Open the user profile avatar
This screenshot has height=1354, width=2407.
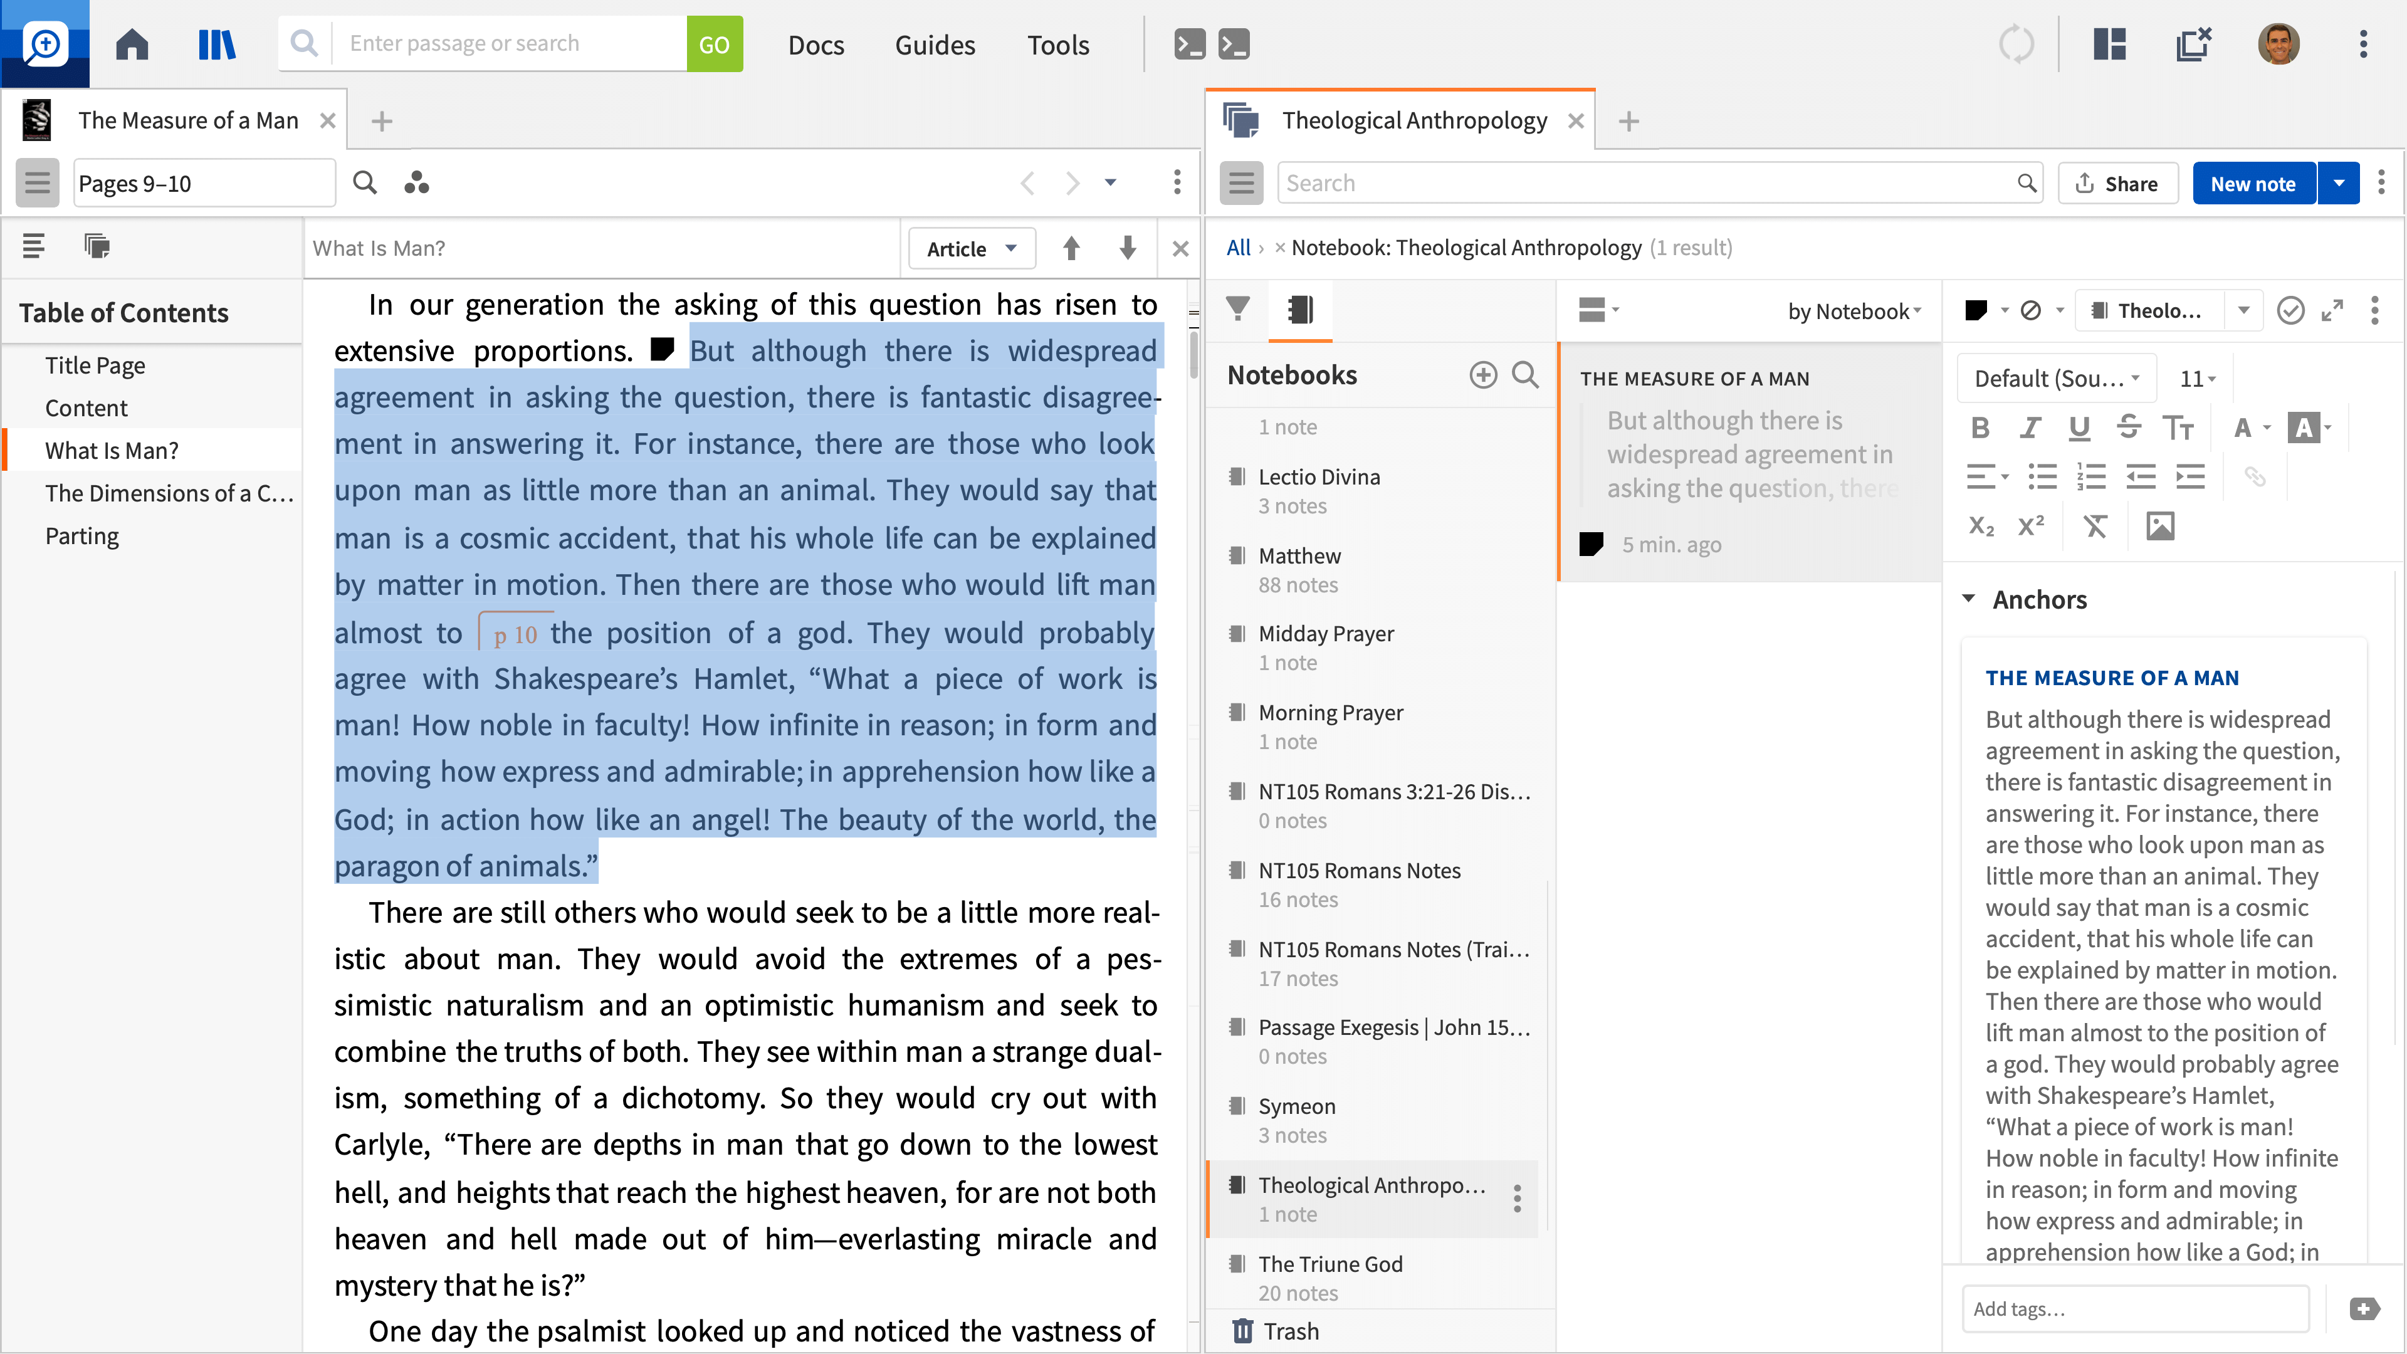[2278, 44]
